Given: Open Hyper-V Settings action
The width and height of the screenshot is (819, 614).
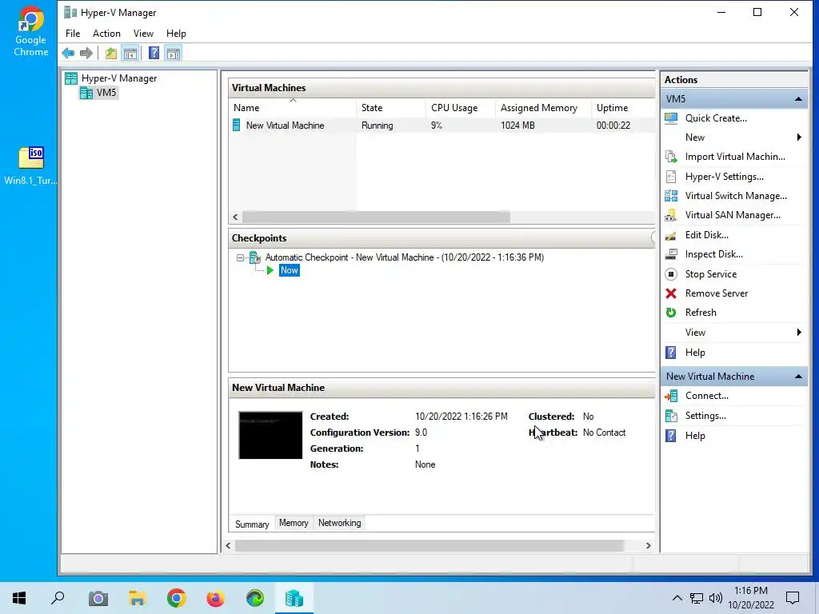Looking at the screenshot, I should (x=724, y=177).
